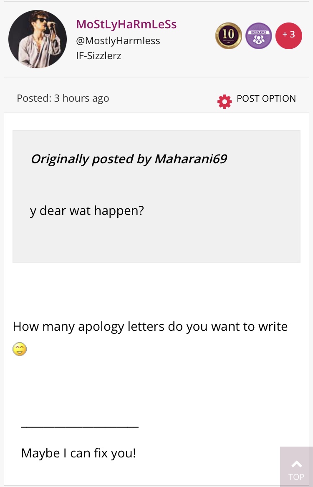Click signature text 'Maybe I can fix you!'
The image size is (313, 487).
pyautogui.click(x=78, y=453)
